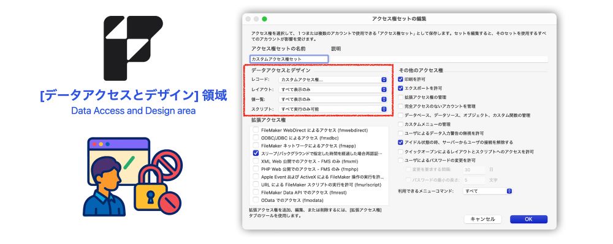
Task: Check FileMaker Data API でのアクセス (fmrest)
Action: click(x=256, y=192)
